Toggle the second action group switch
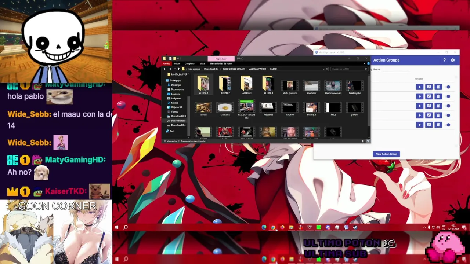Image resolution: width=470 pixels, height=264 pixels. [448, 96]
